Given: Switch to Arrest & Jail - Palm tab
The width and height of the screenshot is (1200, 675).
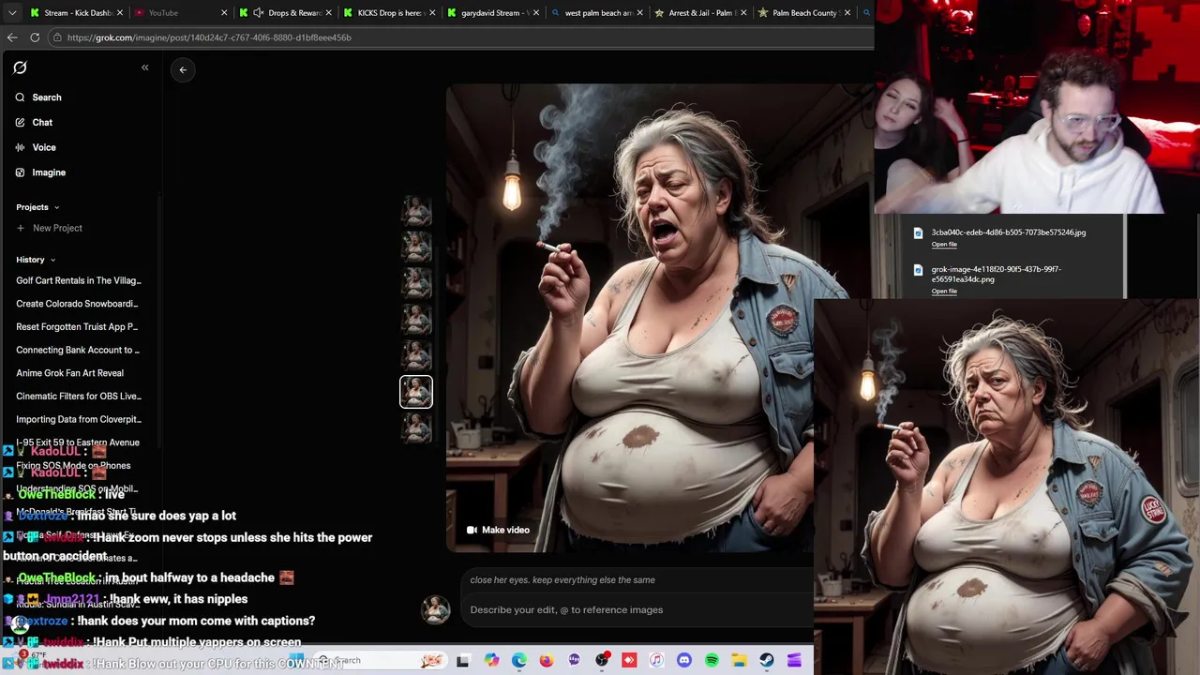Looking at the screenshot, I should coord(698,13).
